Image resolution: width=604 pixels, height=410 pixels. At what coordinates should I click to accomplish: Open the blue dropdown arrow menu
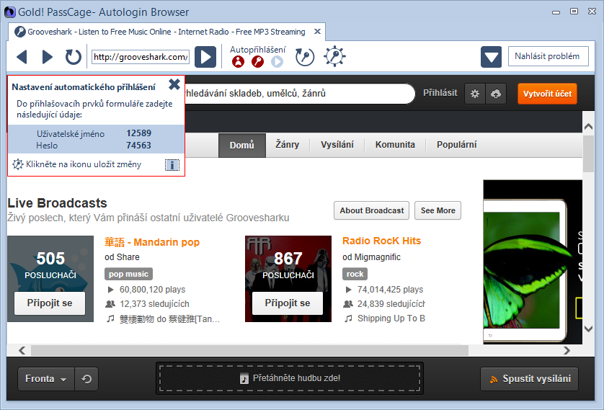coord(491,57)
